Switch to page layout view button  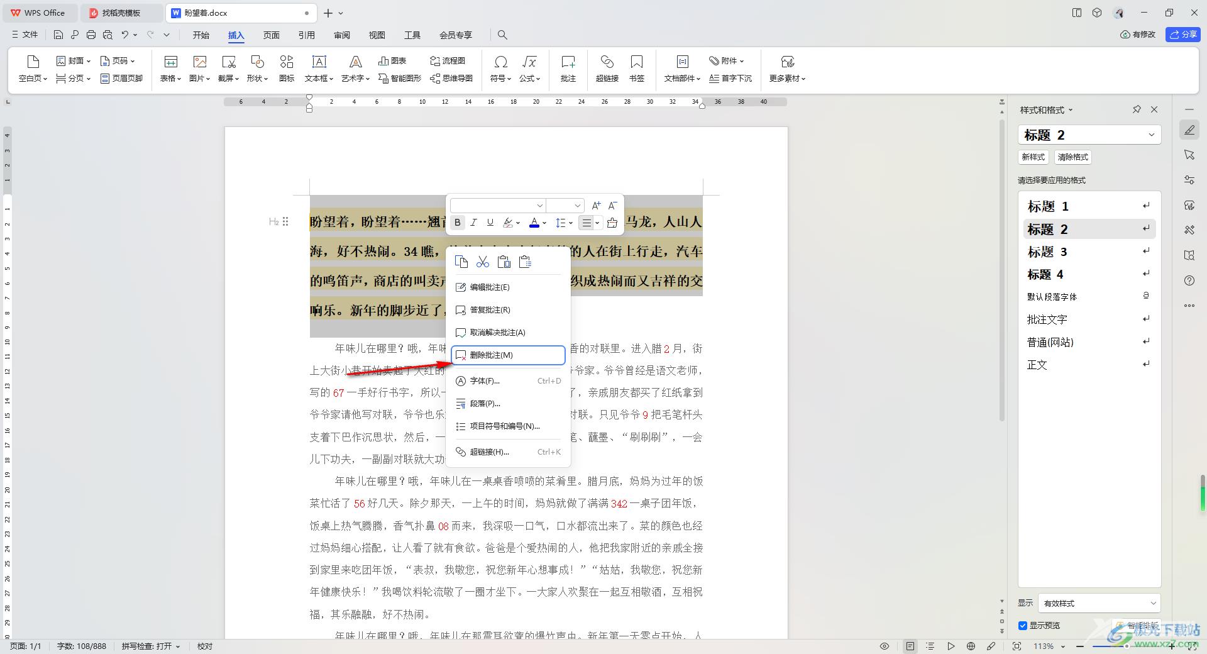point(910,646)
